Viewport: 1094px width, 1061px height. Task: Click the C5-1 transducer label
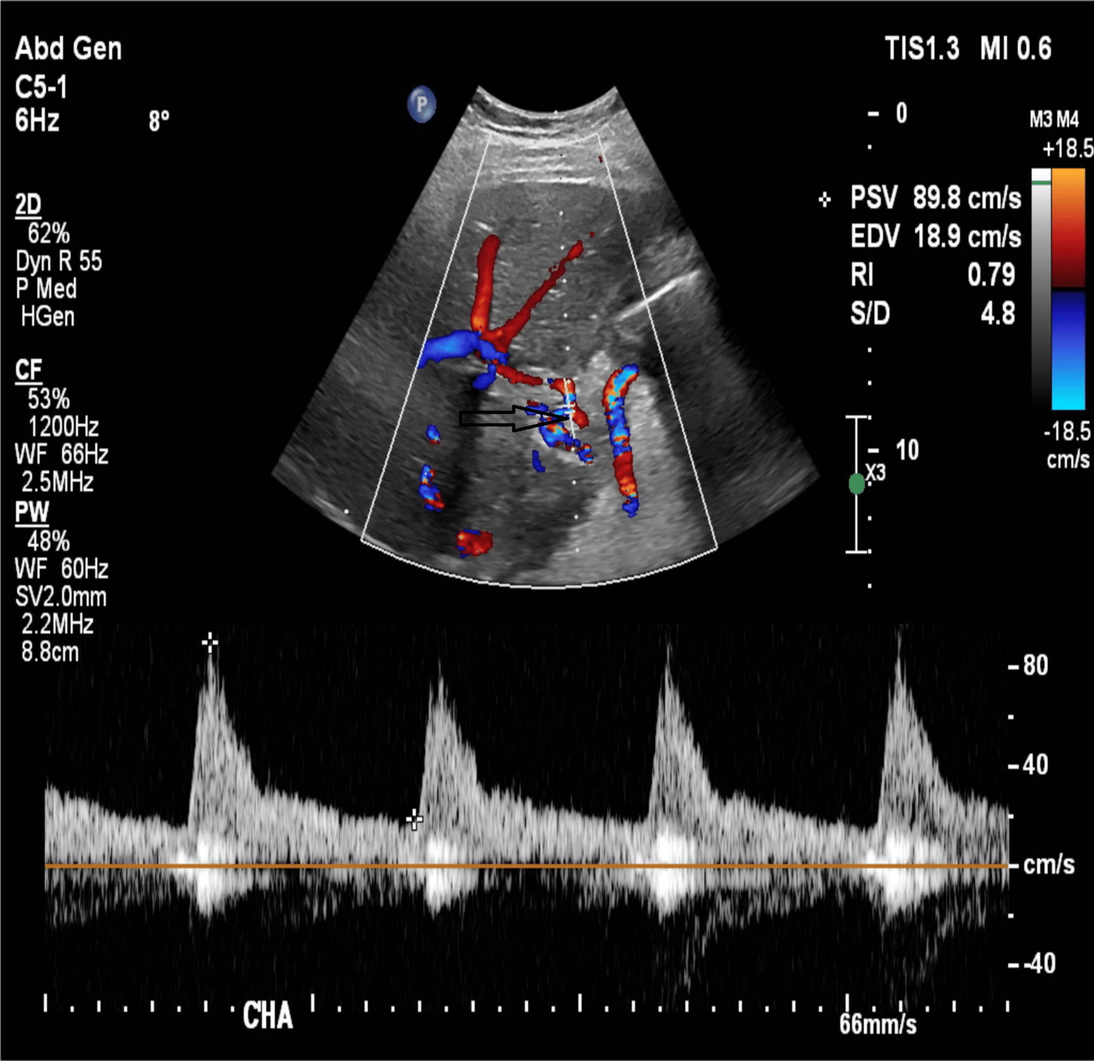click(x=41, y=87)
